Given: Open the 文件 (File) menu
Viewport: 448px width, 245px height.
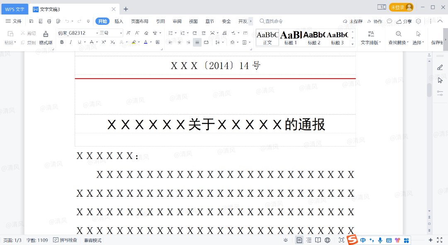Looking at the screenshot, I should click(14, 21).
